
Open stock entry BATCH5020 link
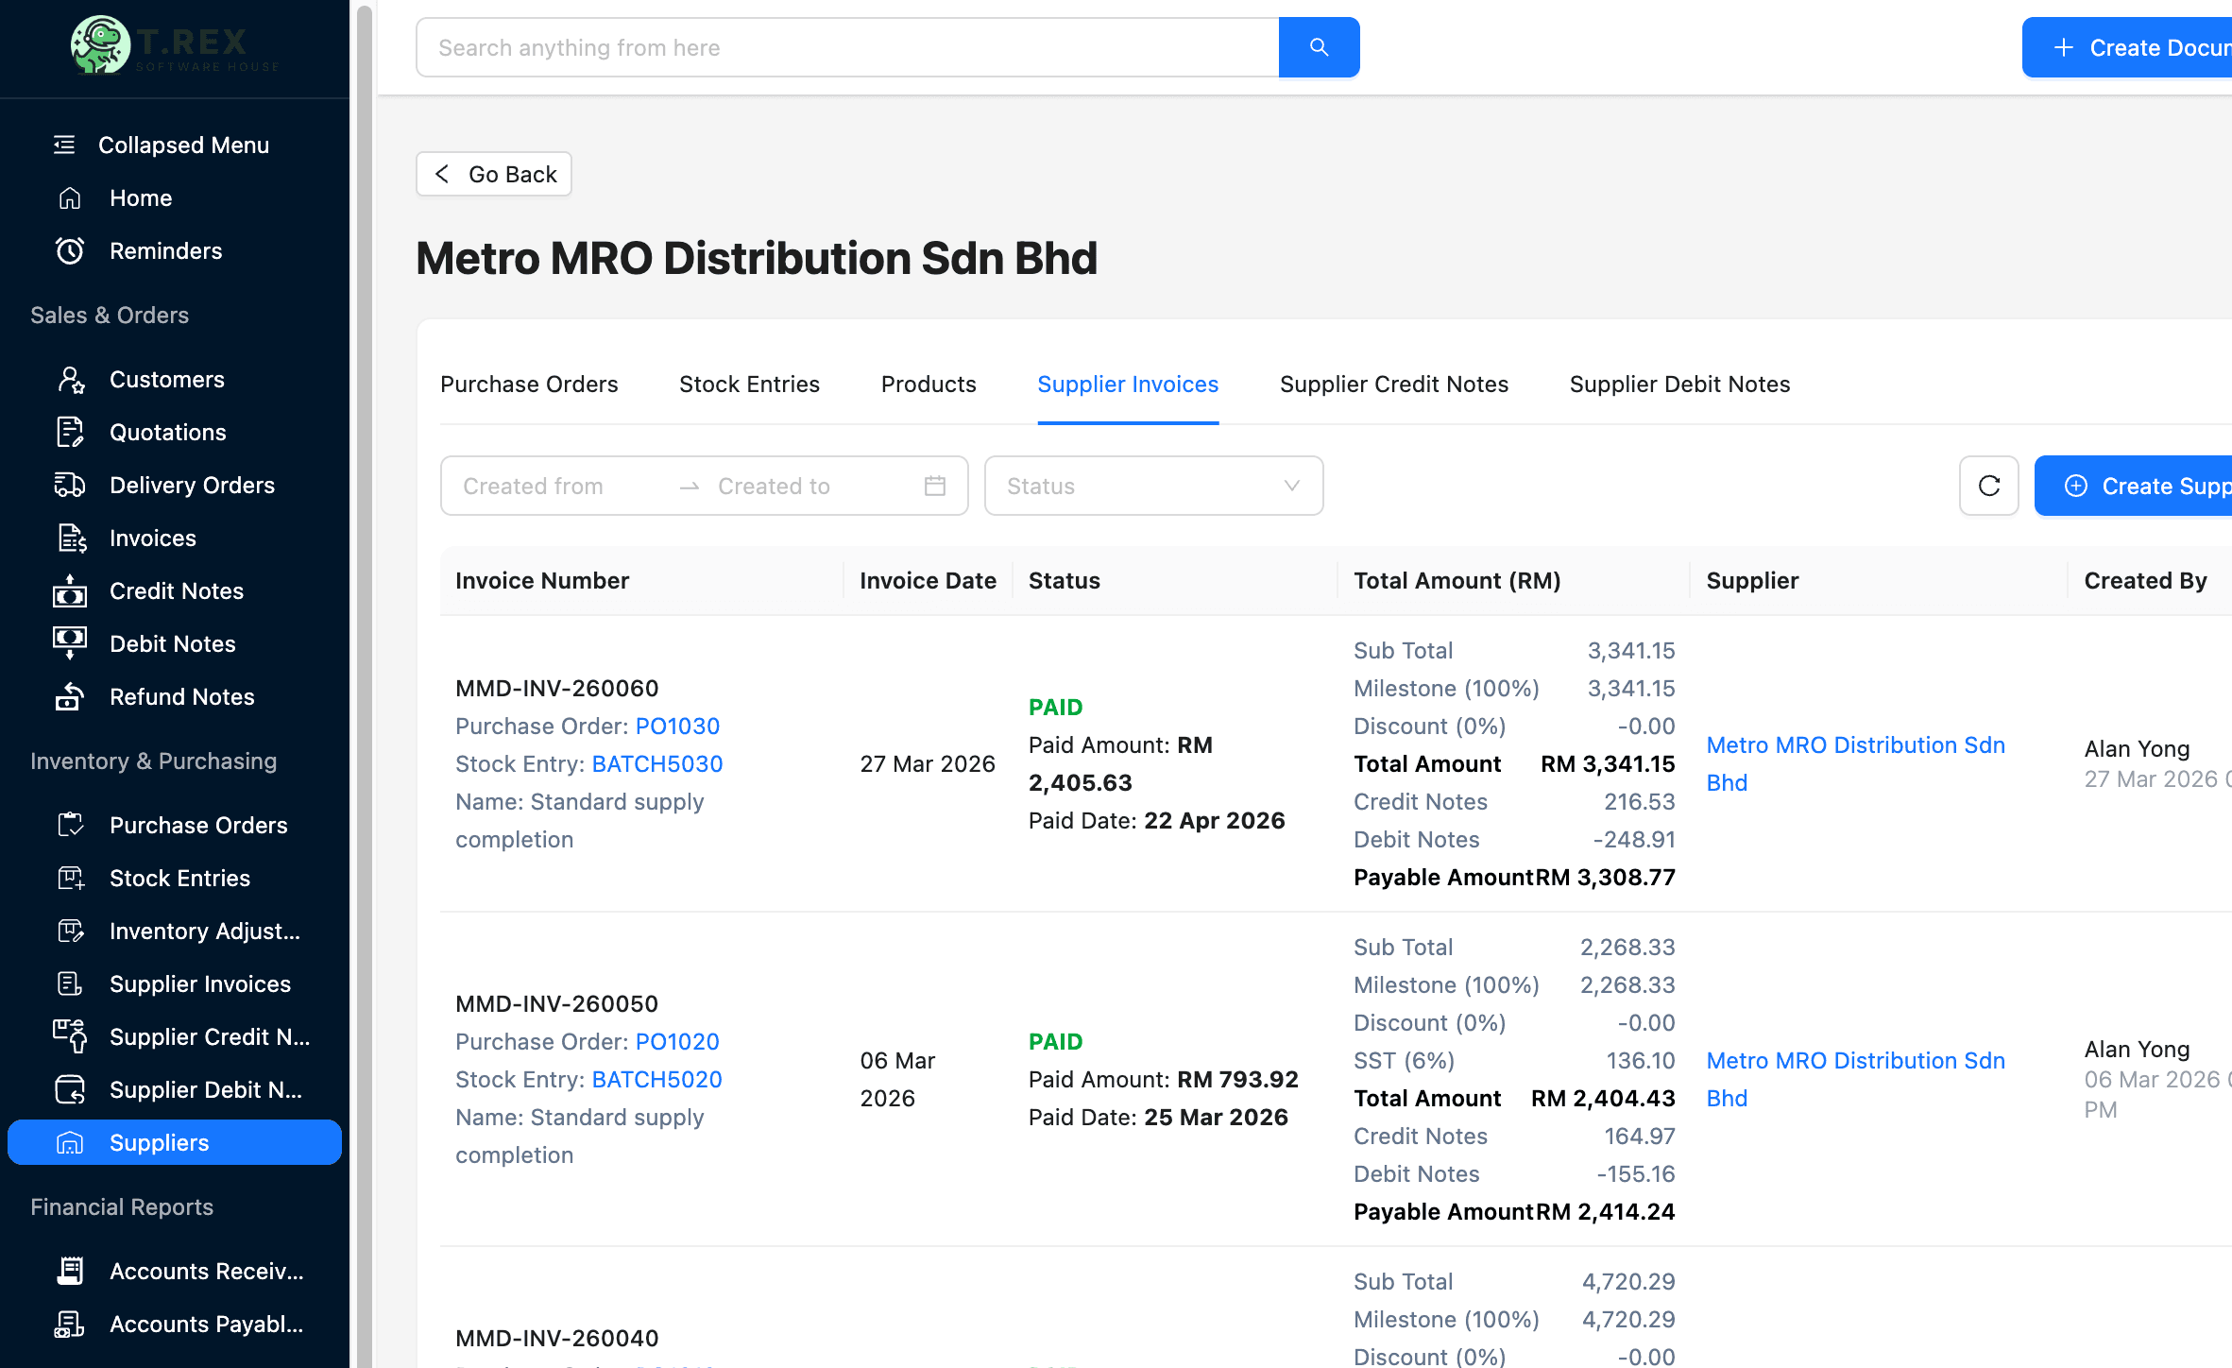coord(656,1079)
